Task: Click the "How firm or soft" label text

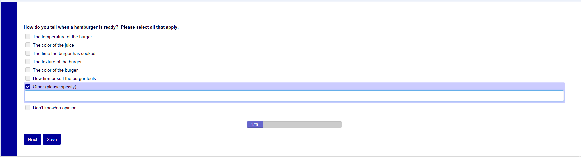Action: 64,79
